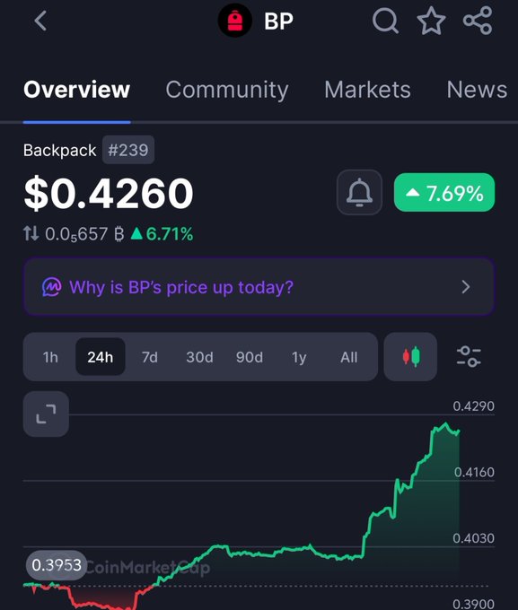Select the Overview tab
518x610 pixels.
pos(76,90)
